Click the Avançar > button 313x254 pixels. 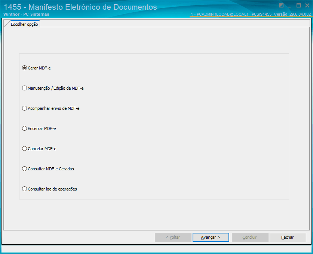(211, 237)
